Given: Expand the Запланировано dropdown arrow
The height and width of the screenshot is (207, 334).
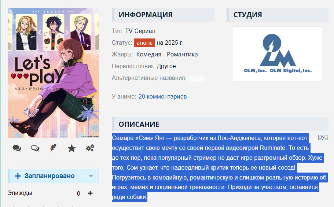Looking at the screenshot, I should coord(91,176).
